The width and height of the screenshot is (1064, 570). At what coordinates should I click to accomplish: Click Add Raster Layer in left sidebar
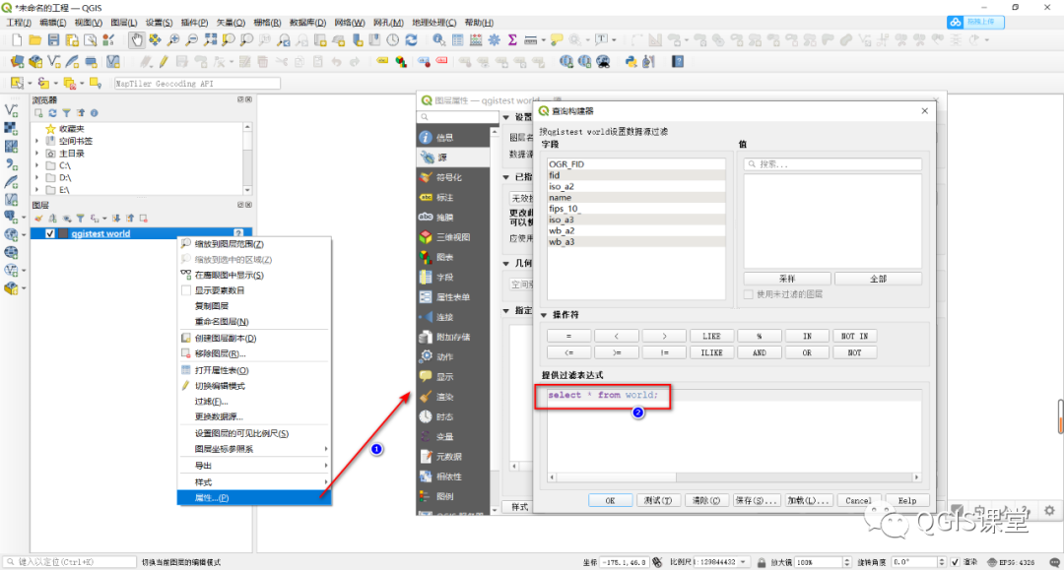[11, 128]
